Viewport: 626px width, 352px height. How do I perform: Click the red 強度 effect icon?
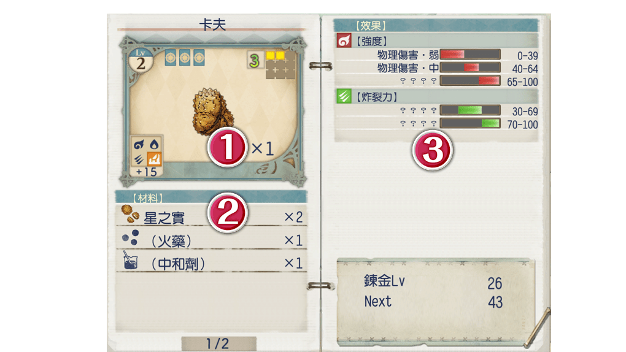(x=344, y=40)
